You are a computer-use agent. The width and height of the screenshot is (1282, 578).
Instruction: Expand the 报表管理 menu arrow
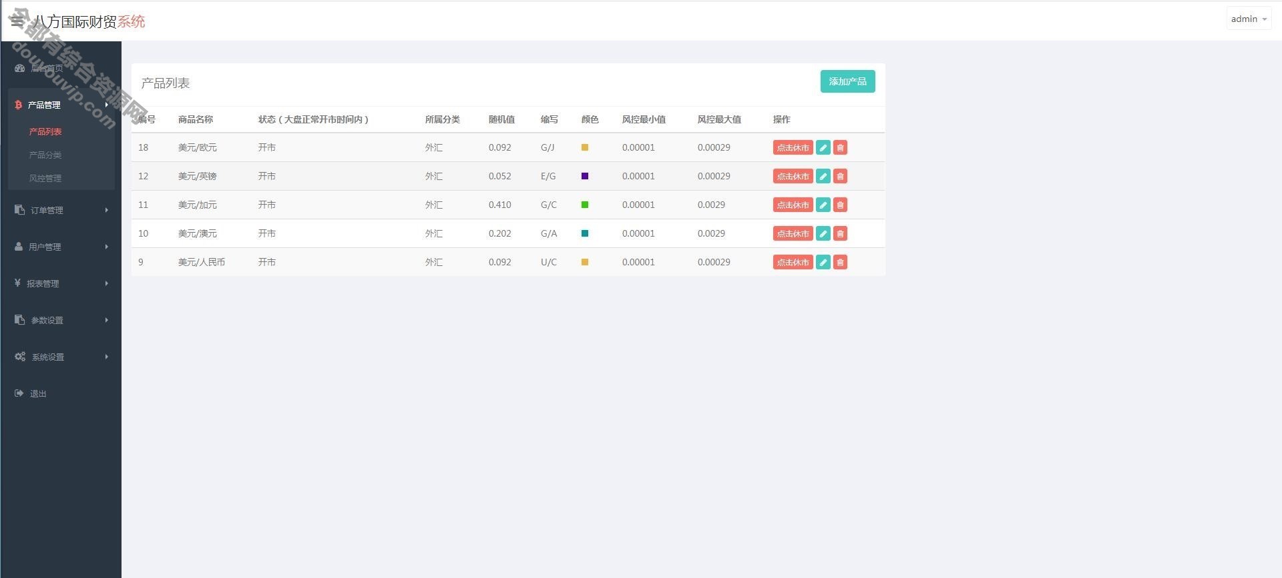click(x=106, y=283)
